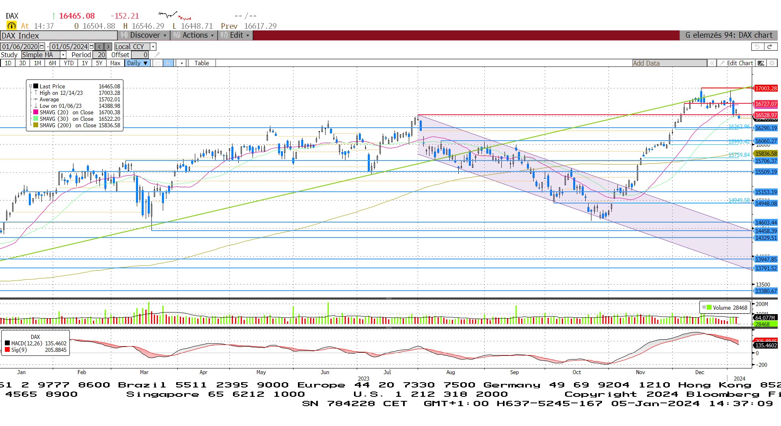Open the start date calendar picker
Viewport: 781px width, 426px height.
(x=42, y=47)
